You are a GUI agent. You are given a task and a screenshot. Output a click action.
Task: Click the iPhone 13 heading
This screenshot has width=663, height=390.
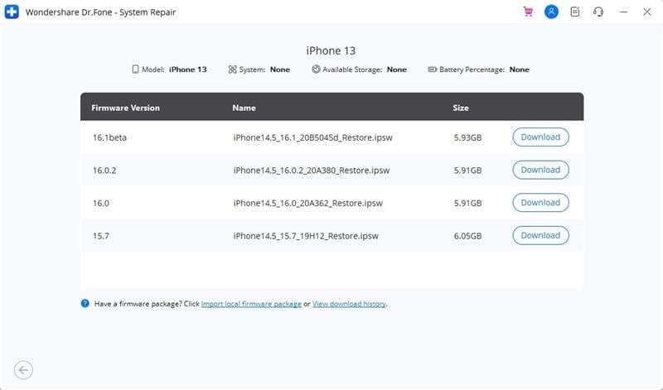(331, 51)
